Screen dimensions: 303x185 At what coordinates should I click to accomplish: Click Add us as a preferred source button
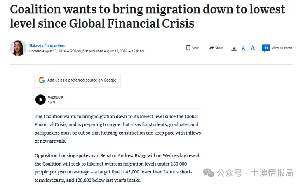tap(78, 80)
